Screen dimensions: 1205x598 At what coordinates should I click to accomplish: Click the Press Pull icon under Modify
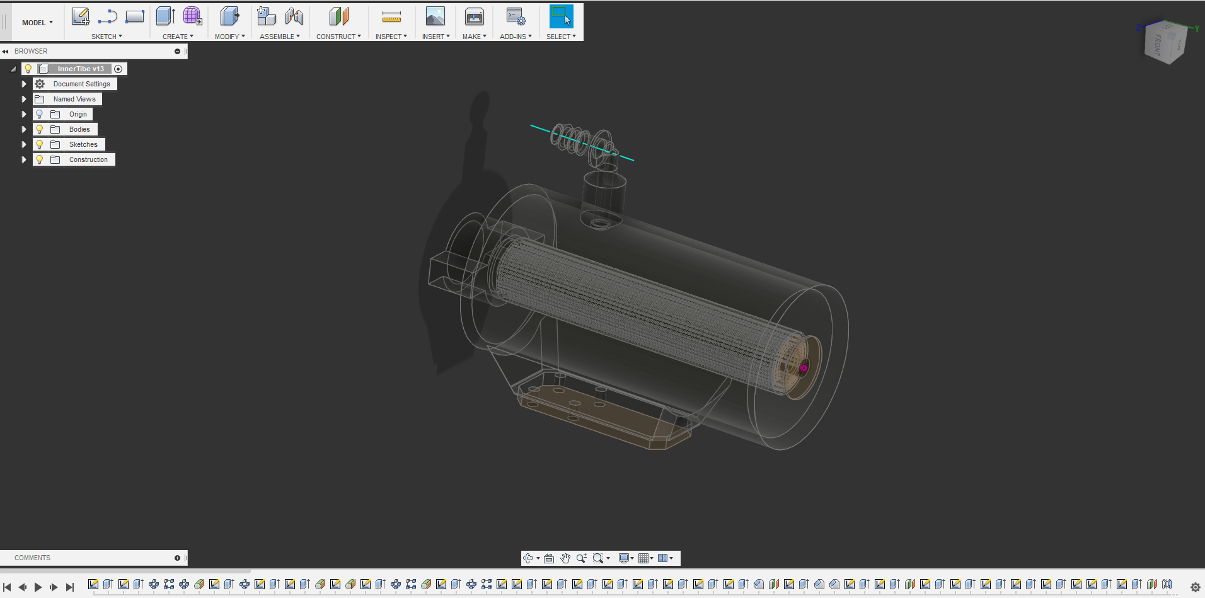pyautogui.click(x=229, y=16)
